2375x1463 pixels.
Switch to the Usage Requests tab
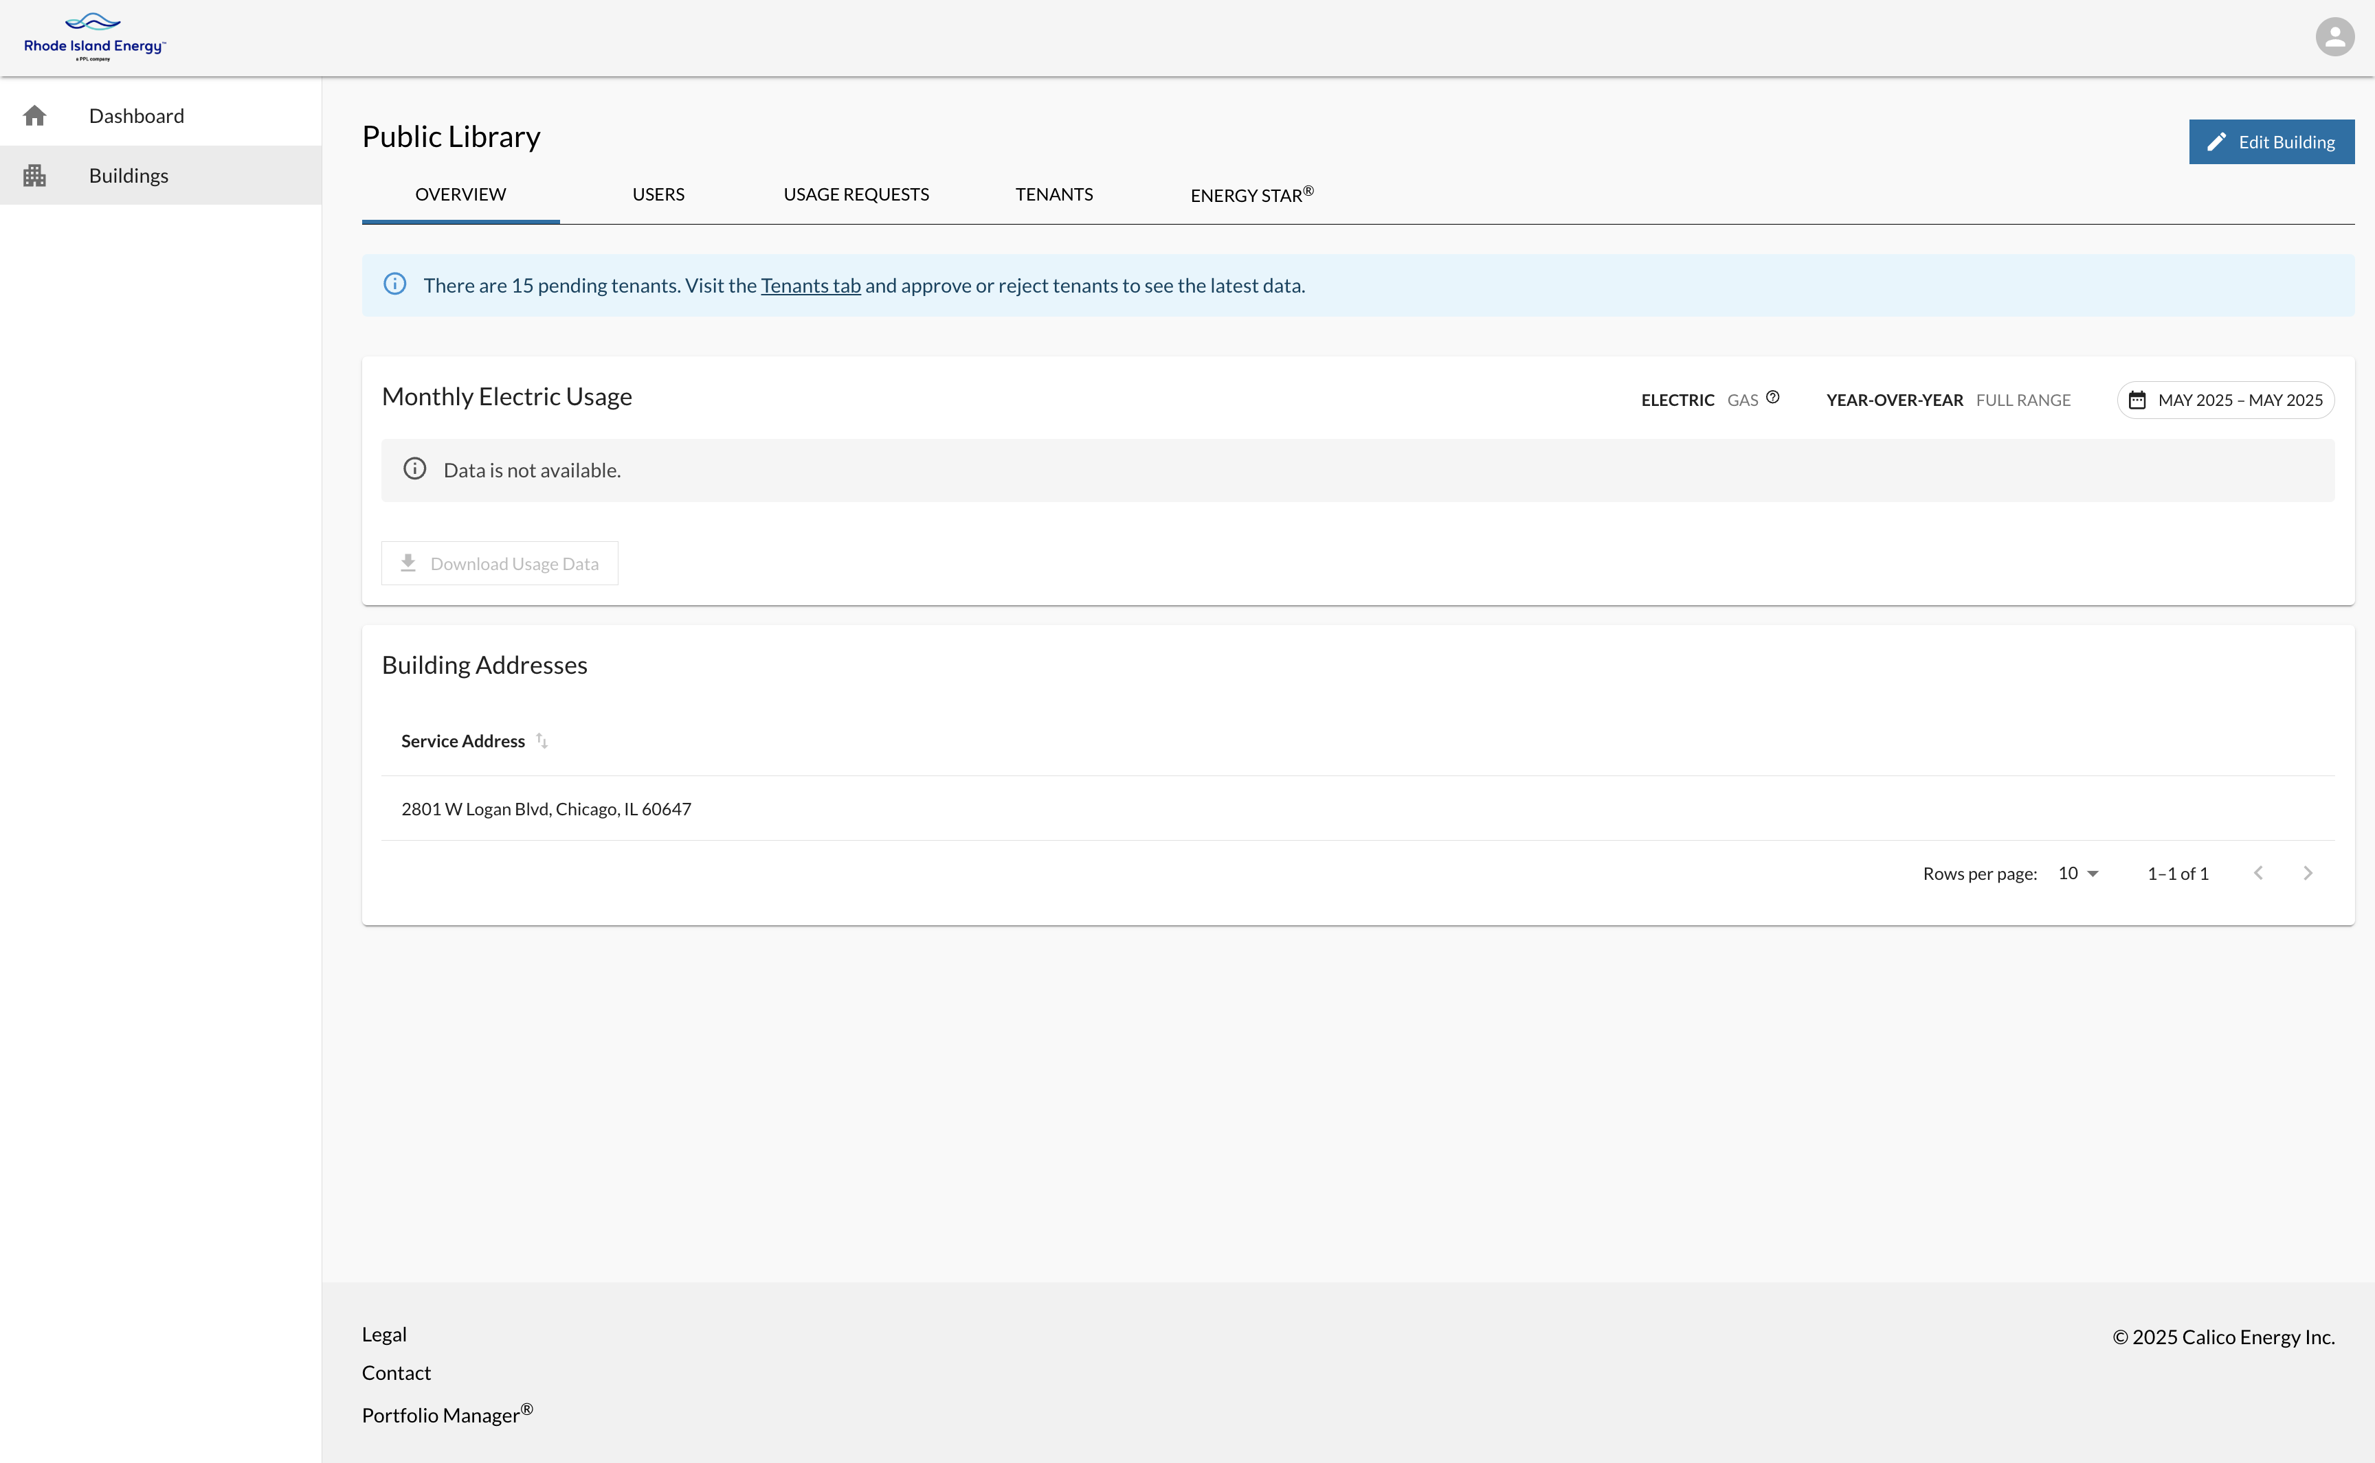(856, 194)
